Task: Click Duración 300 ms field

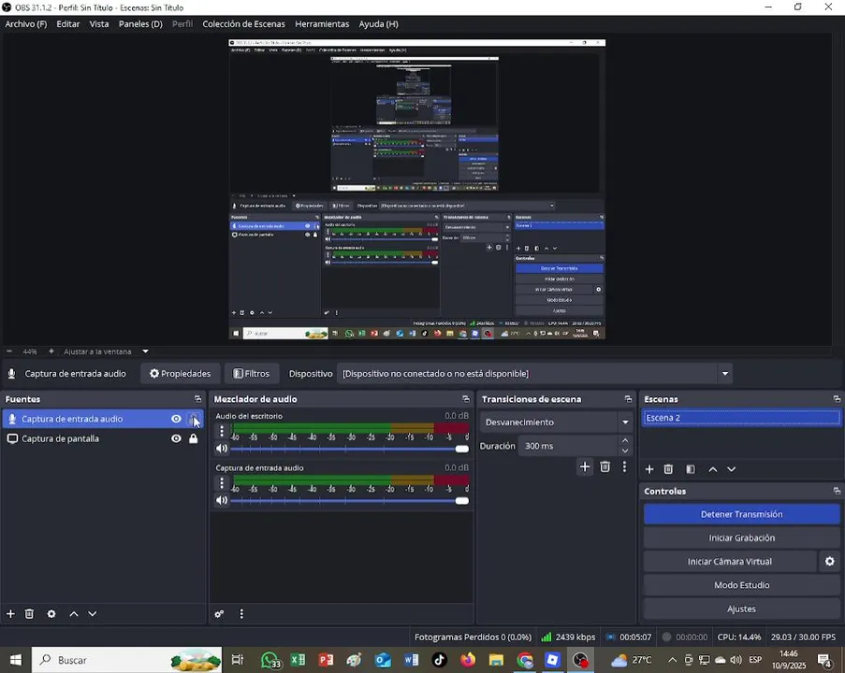Action: coord(568,446)
